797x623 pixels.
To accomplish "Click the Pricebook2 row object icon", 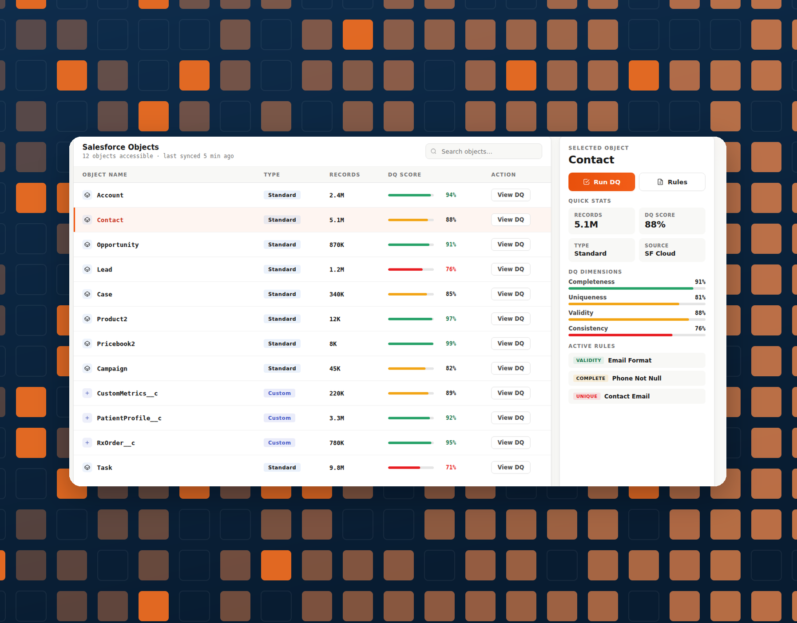I will 87,343.
